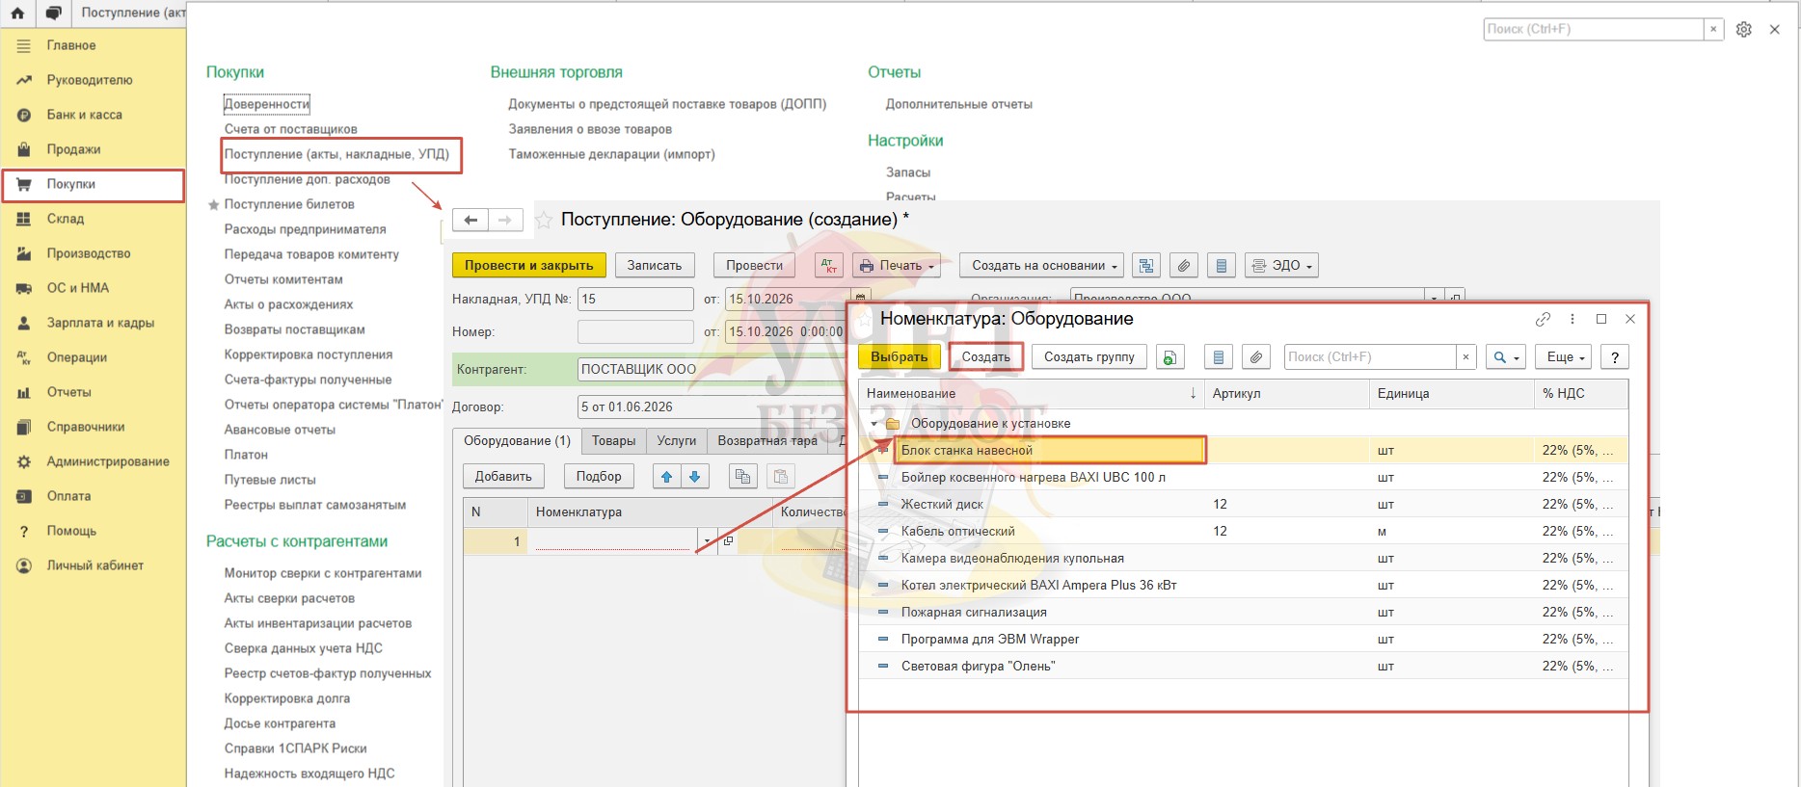
Task: Open the Печать dropdown button
Action: [897, 266]
